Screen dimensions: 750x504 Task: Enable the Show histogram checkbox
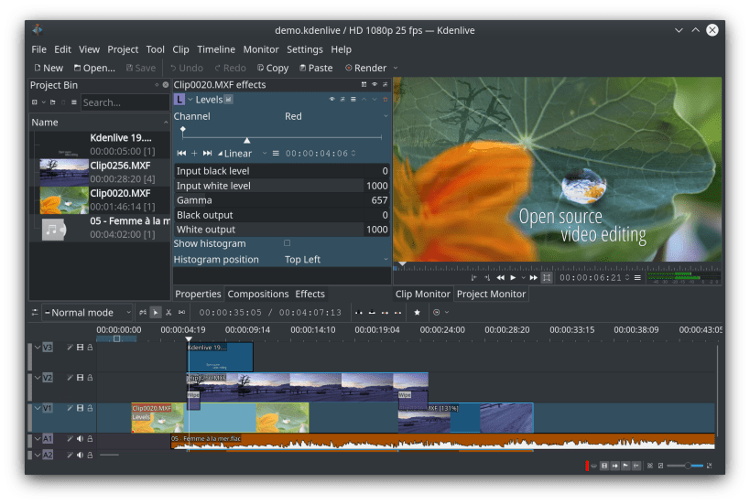click(x=288, y=244)
